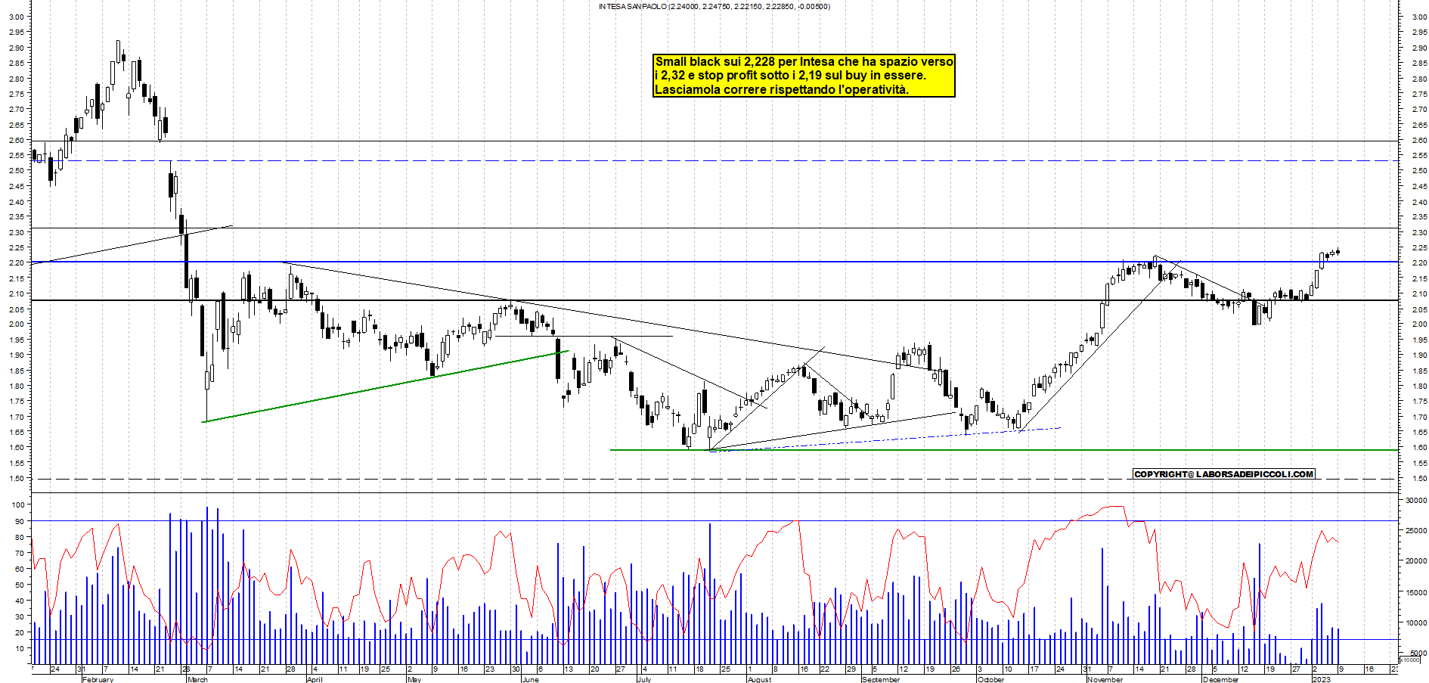Click the 'x10000' volume multiplier label

[x=1411, y=660]
